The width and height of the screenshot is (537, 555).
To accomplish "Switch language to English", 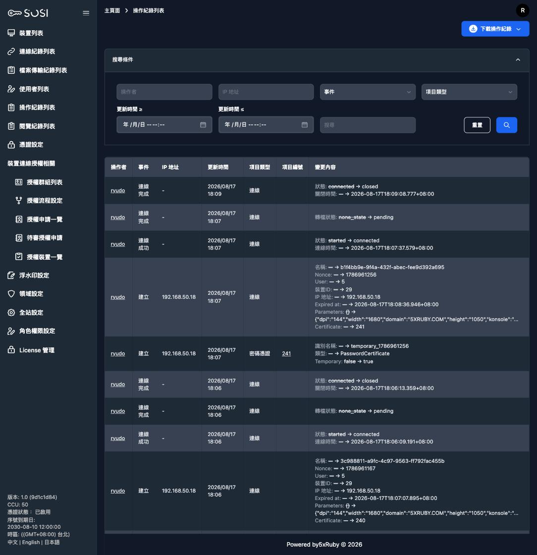I will [x=31, y=542].
